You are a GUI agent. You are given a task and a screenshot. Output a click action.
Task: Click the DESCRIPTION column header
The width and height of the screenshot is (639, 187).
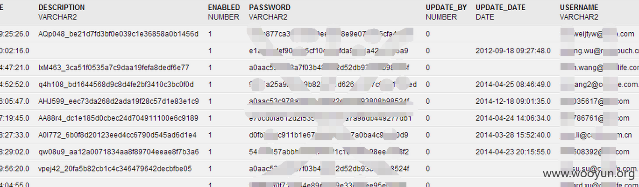(62, 7)
